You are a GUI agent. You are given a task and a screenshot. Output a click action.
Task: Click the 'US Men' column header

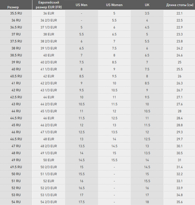(x=81, y=5)
